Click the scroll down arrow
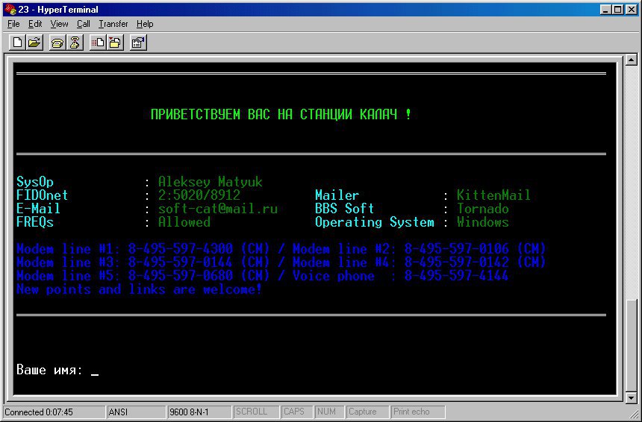 (631, 397)
